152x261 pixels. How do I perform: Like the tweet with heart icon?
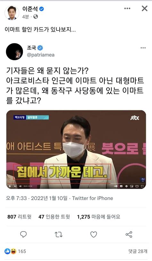pos(94,234)
